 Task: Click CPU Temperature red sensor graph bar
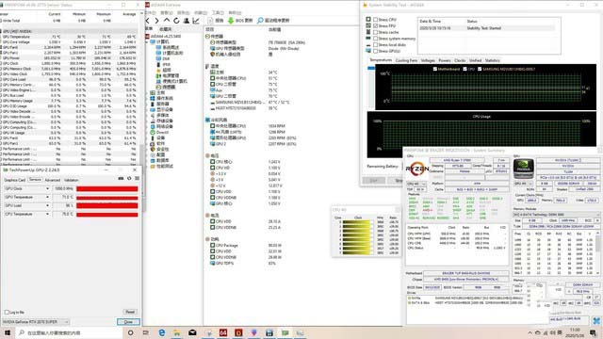point(106,214)
